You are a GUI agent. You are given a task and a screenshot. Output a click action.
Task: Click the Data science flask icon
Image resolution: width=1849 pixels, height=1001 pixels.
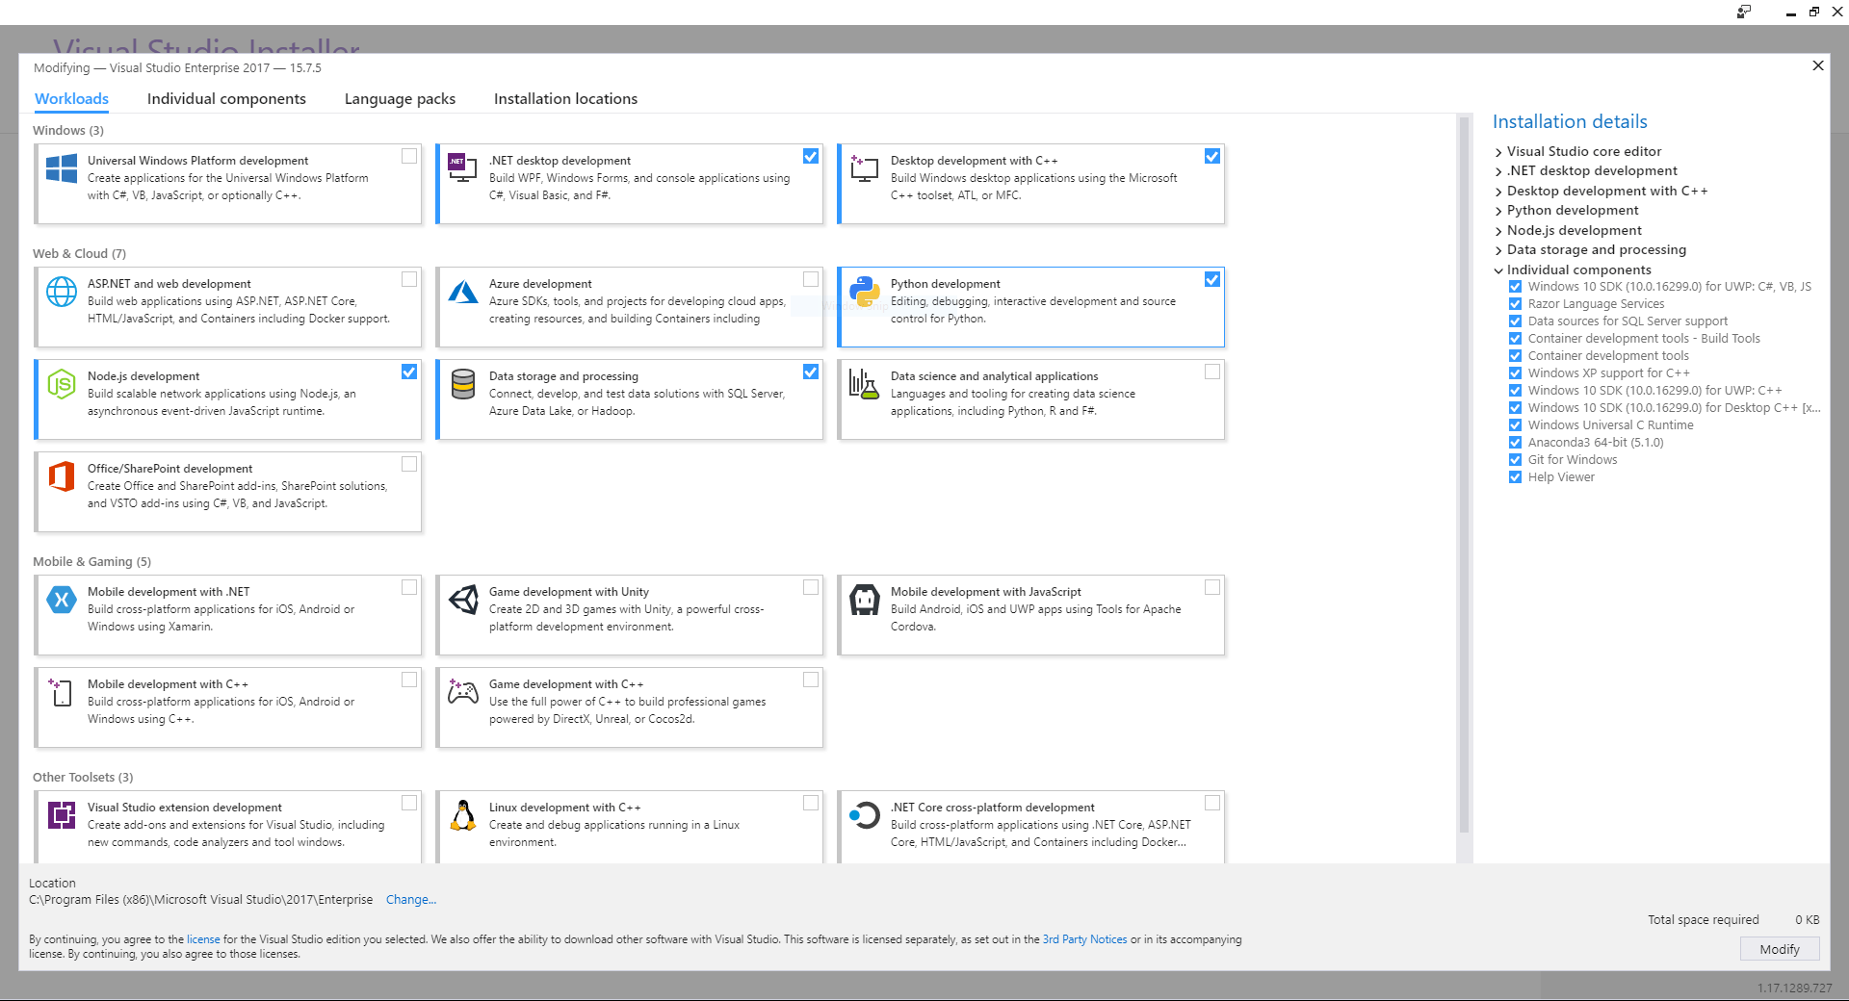(865, 384)
